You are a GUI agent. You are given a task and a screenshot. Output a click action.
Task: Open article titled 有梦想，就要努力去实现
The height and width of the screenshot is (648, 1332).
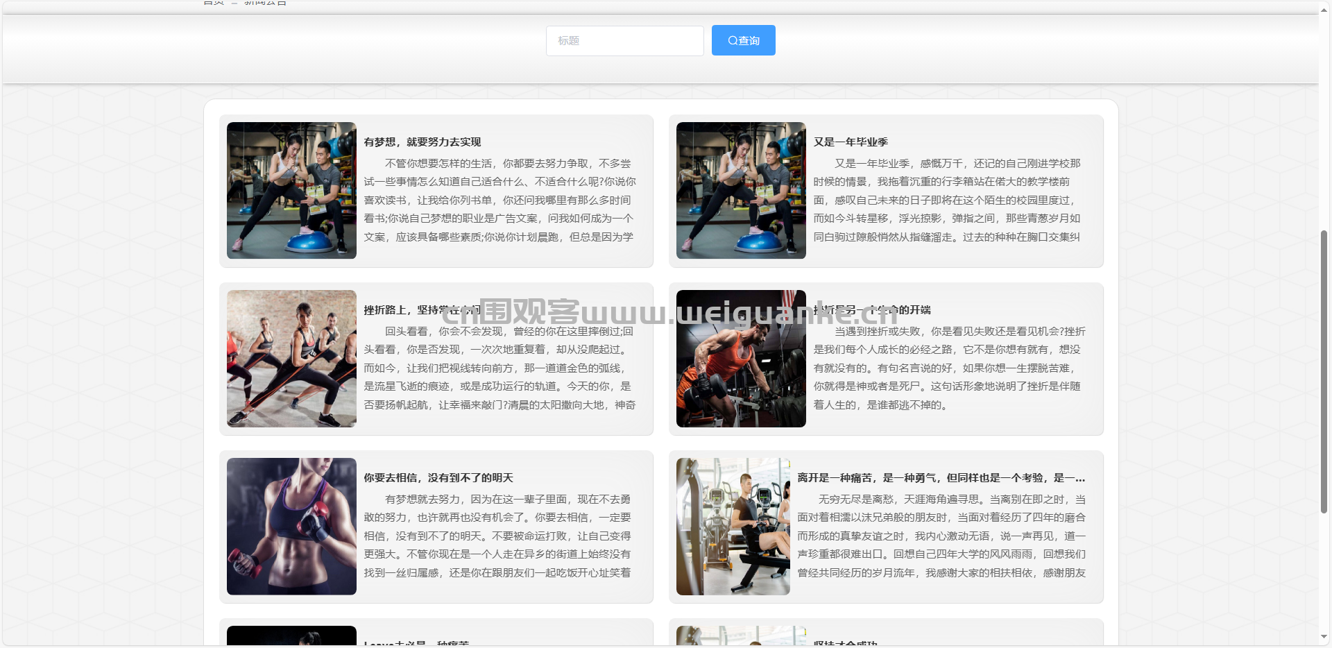(422, 142)
